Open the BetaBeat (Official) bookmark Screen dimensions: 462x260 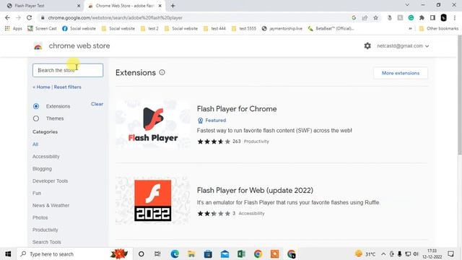click(x=331, y=29)
